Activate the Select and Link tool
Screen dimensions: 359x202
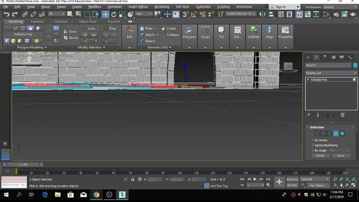25,15
